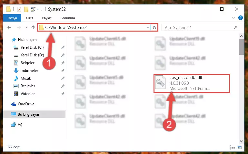Open the Help question mark icon
The width and height of the screenshot is (248, 154).
point(240,18)
